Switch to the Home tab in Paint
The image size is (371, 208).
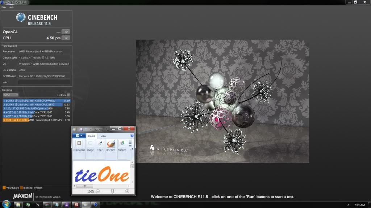pos(92,136)
